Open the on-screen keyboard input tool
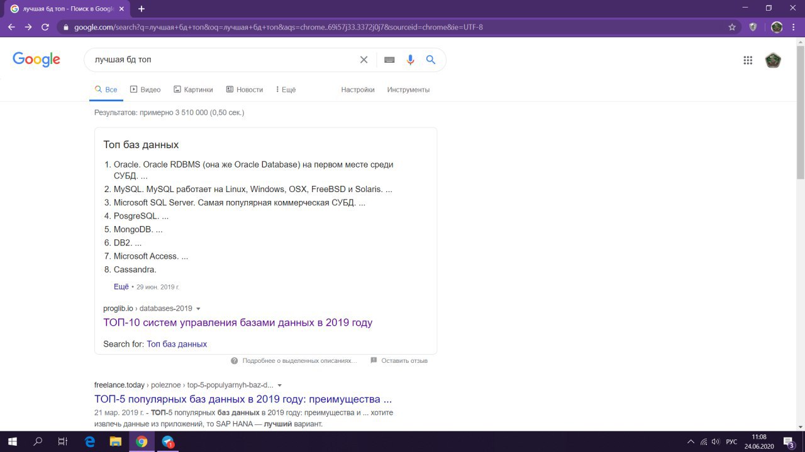 (x=389, y=60)
